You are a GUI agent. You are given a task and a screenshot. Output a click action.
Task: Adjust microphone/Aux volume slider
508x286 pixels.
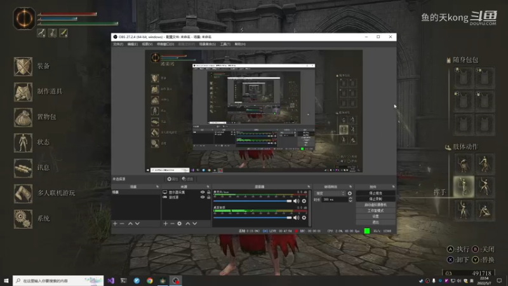(253, 201)
